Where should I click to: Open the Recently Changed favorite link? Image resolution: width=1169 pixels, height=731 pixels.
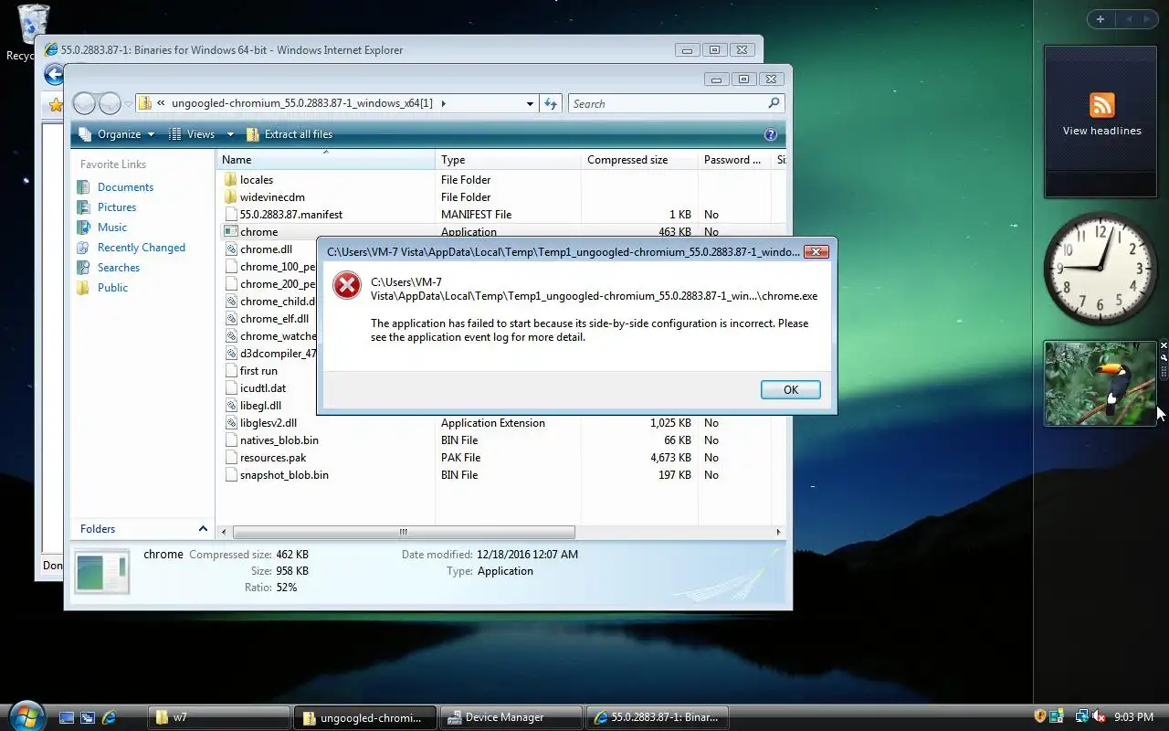click(x=142, y=248)
